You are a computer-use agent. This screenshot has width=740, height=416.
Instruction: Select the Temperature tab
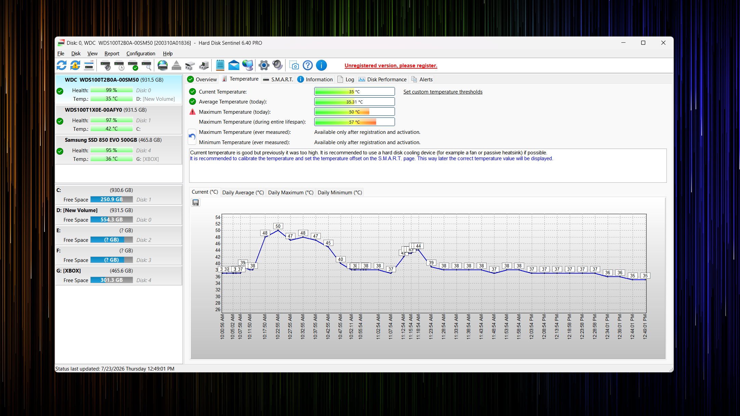point(240,79)
